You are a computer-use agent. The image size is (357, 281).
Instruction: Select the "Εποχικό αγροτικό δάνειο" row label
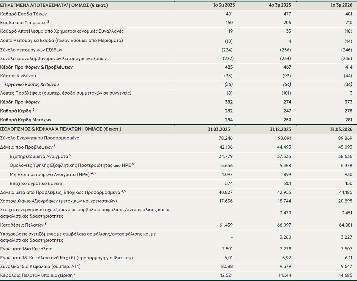pos(36,183)
